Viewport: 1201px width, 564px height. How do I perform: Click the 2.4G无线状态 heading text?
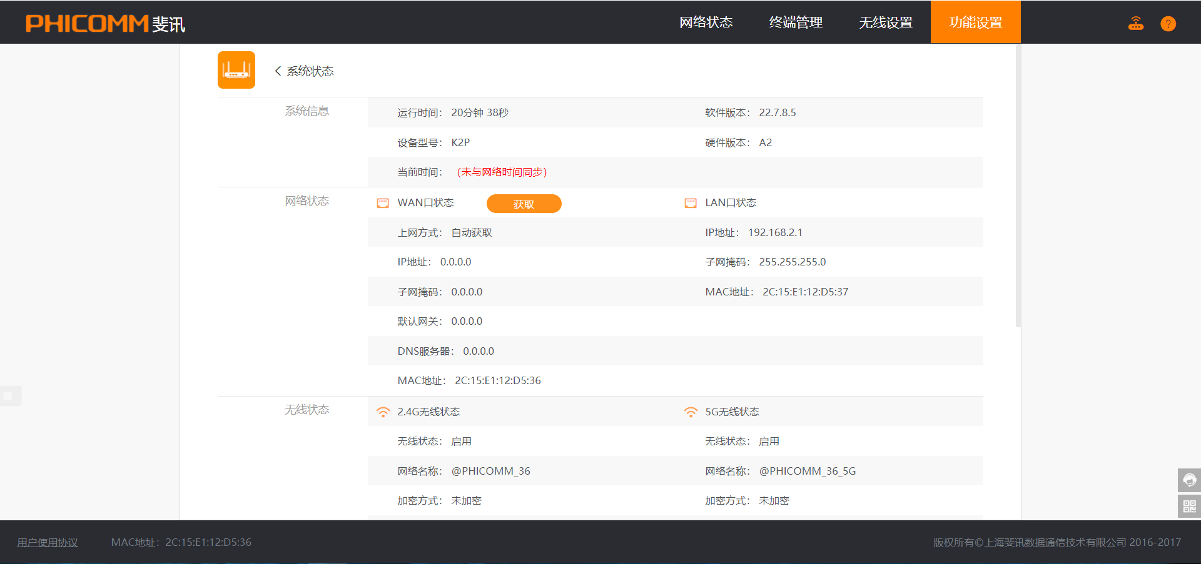[x=429, y=412]
